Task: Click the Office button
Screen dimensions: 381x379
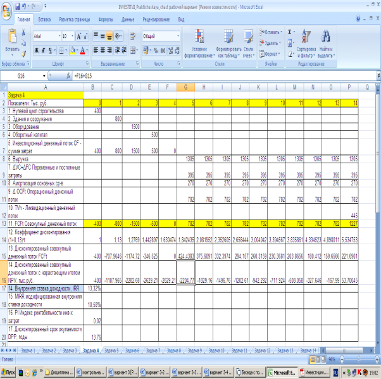Action: (7, 8)
